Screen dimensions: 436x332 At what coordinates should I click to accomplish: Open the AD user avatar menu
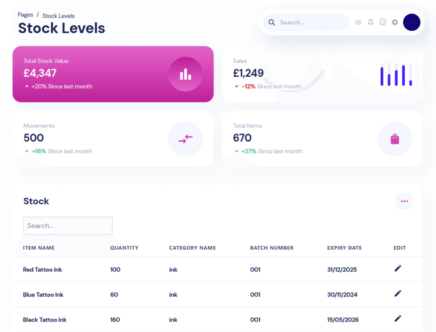coord(411,22)
